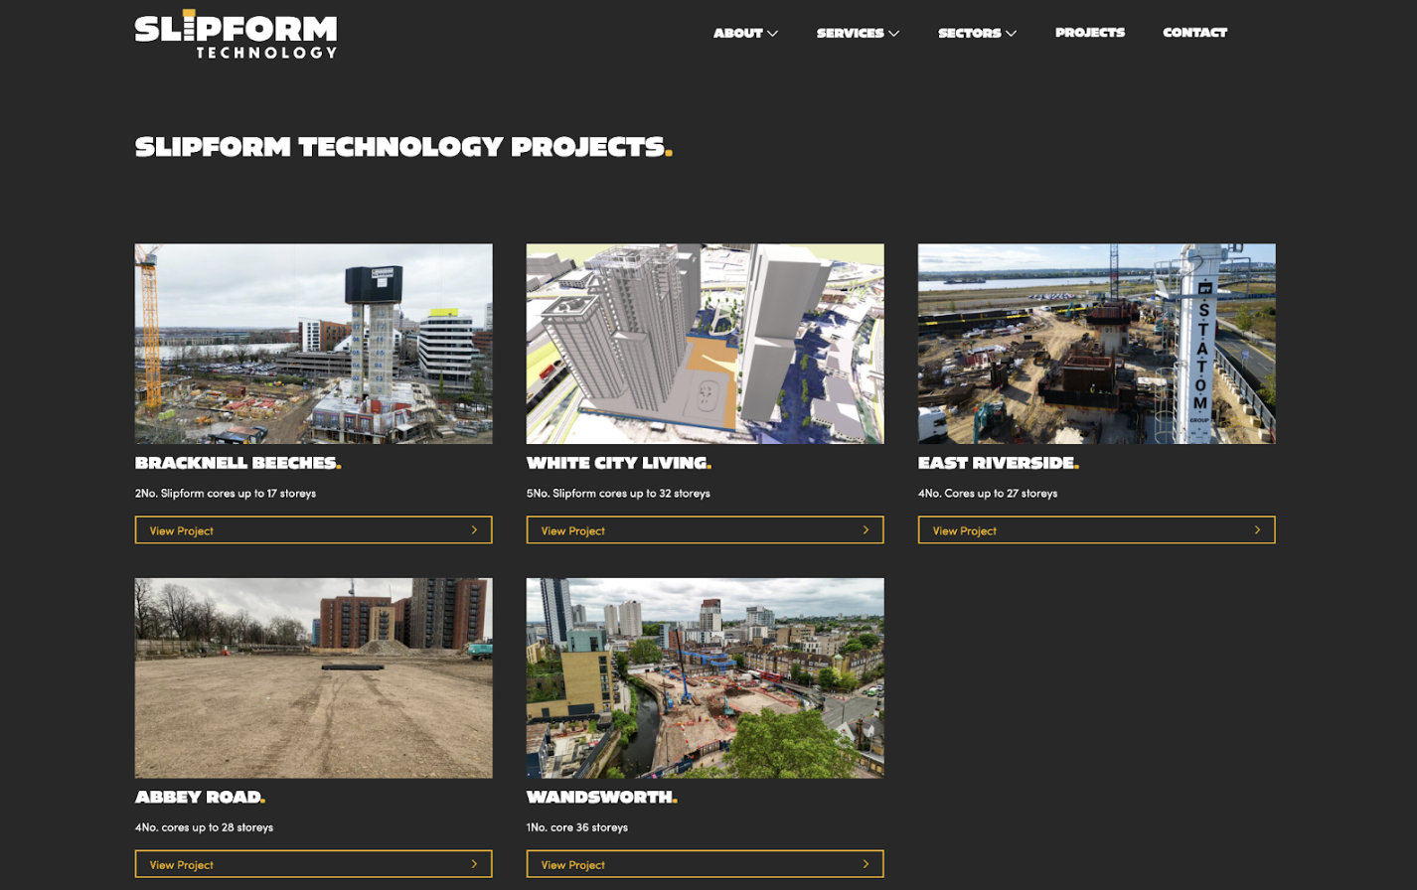Click '5No. Slipform cores up to 32 storeys' text
1417x890 pixels.
click(x=618, y=493)
